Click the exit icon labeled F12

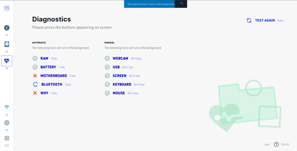(x=7, y=138)
